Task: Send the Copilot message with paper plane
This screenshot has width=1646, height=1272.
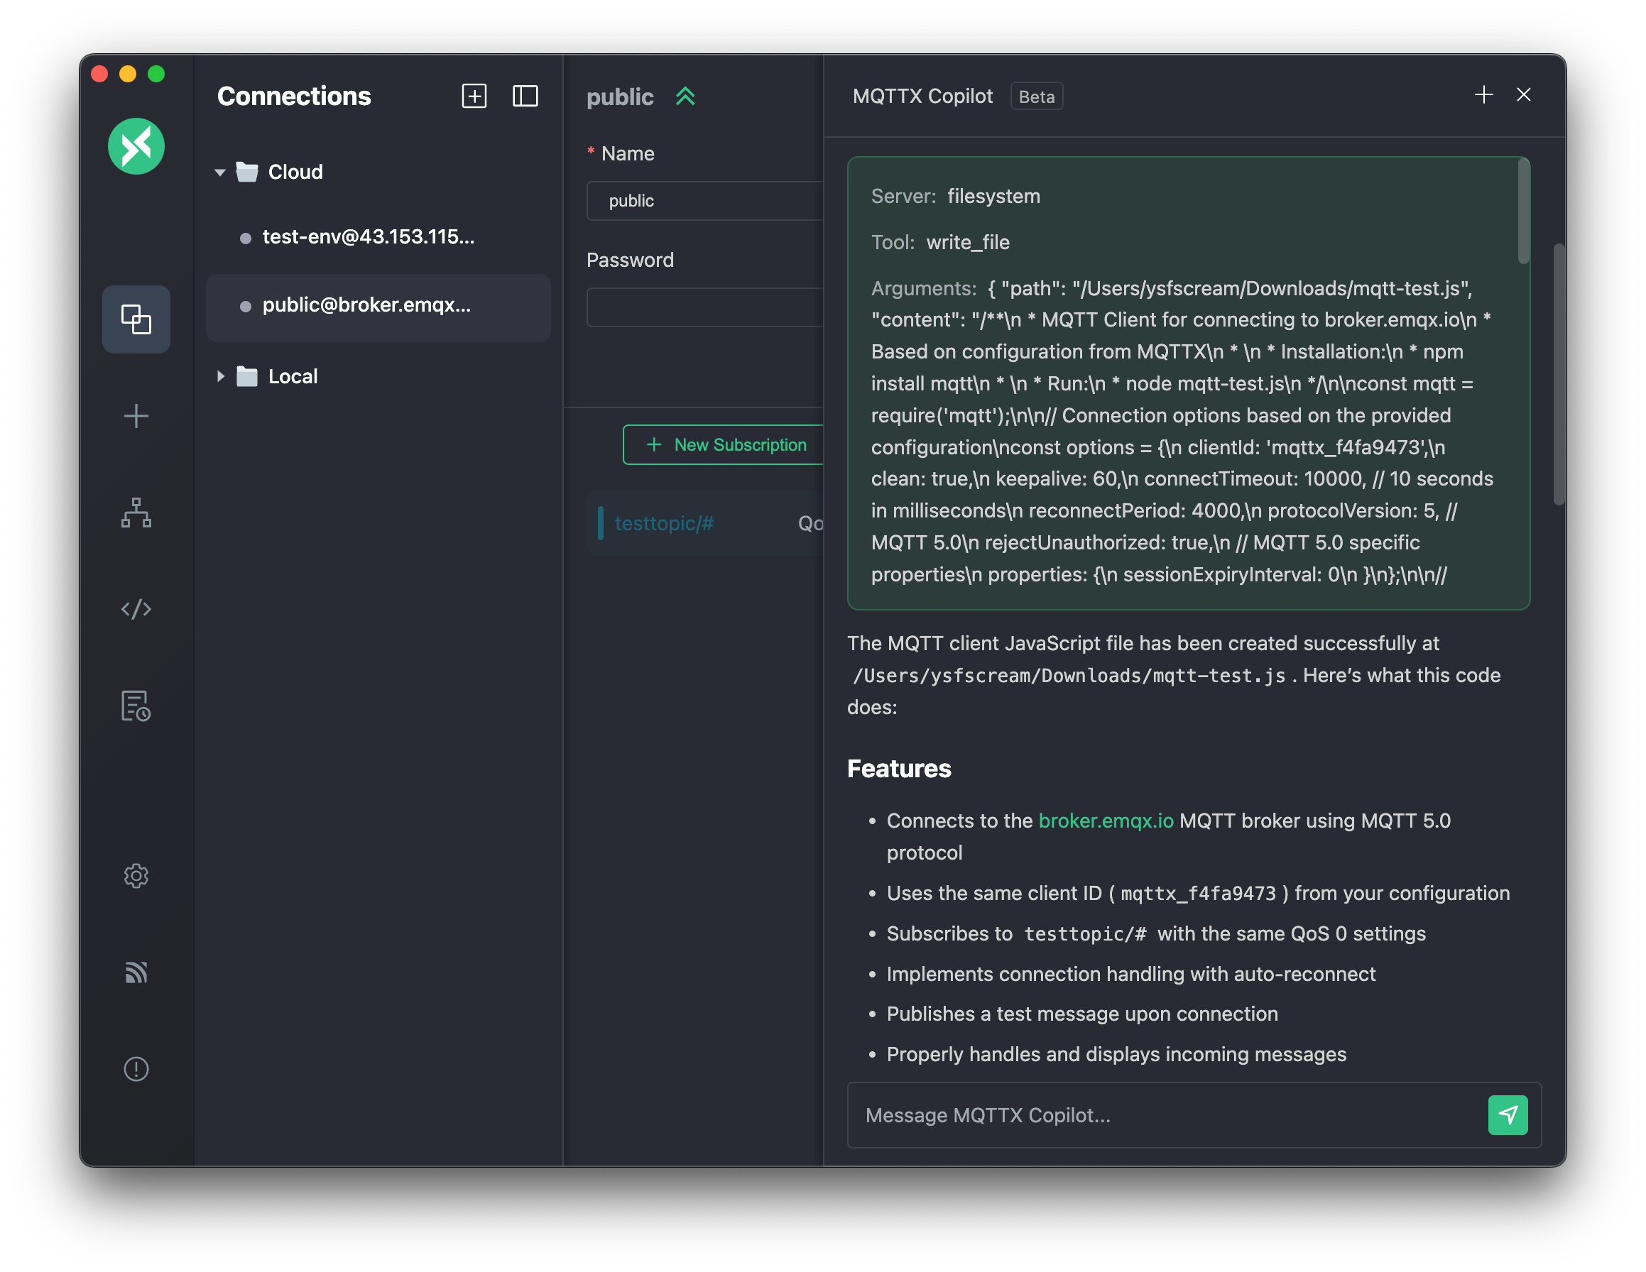Action: pyautogui.click(x=1508, y=1114)
